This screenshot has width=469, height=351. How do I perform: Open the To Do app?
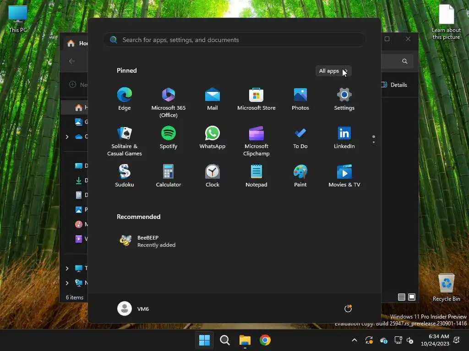click(300, 138)
